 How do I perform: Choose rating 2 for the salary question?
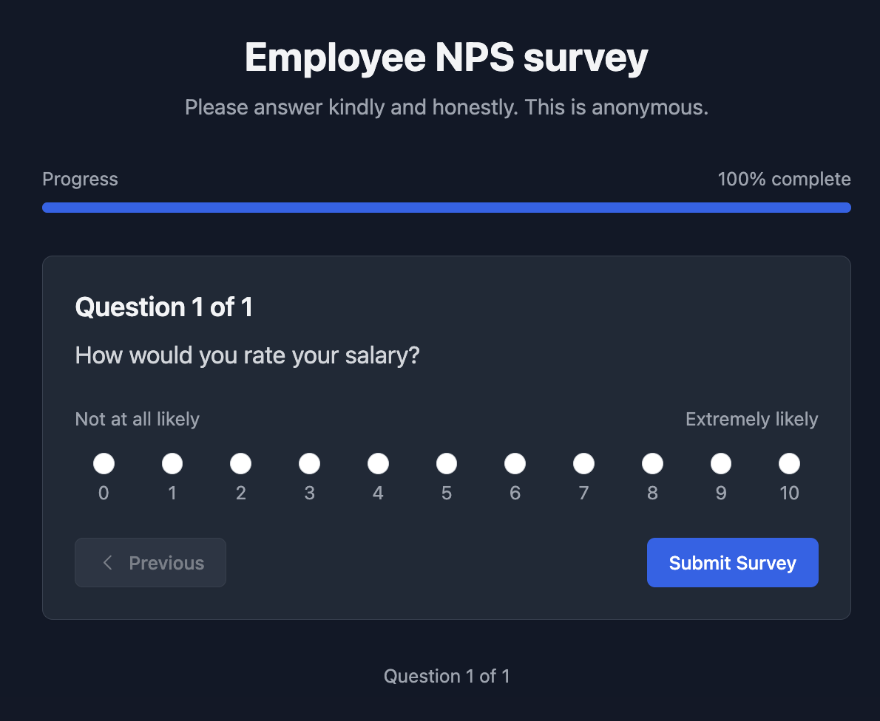pos(240,463)
